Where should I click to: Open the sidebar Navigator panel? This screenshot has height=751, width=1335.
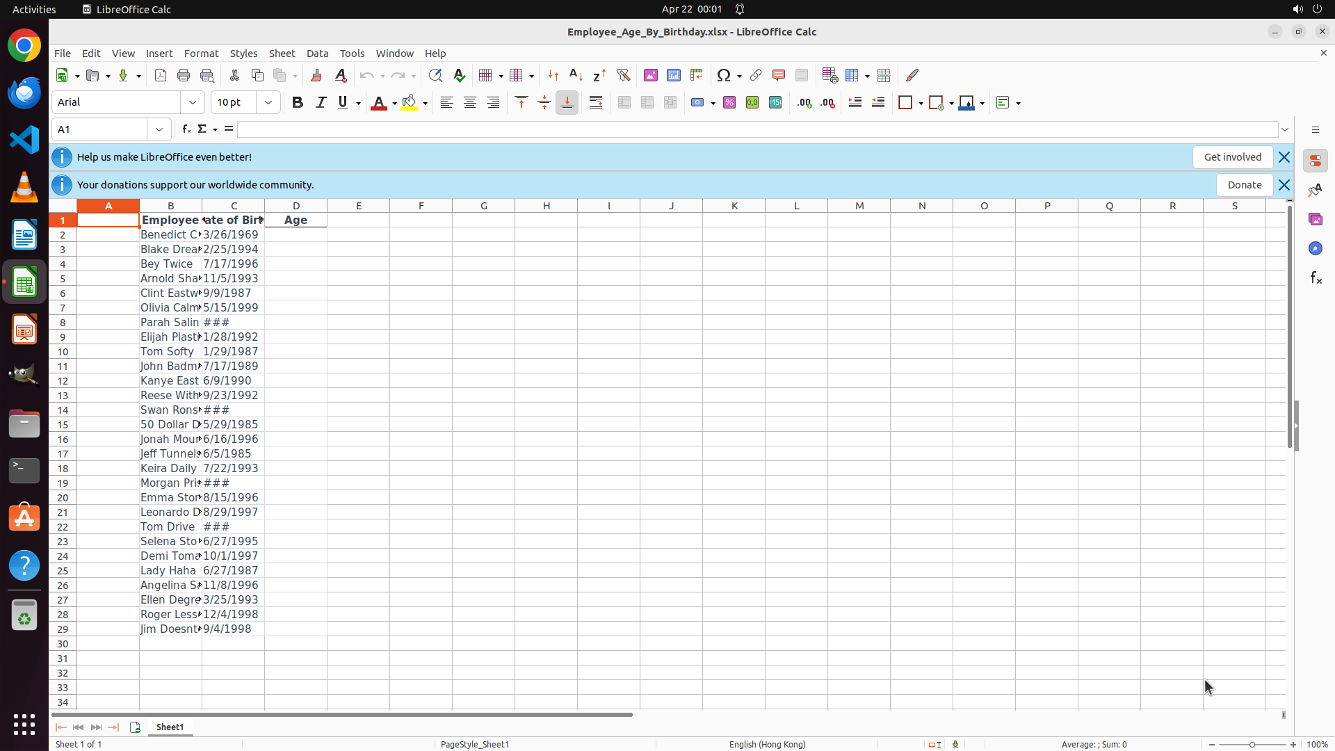coord(1315,248)
